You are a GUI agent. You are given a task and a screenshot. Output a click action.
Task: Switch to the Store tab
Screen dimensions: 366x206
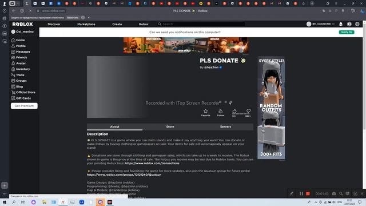tap(170, 127)
